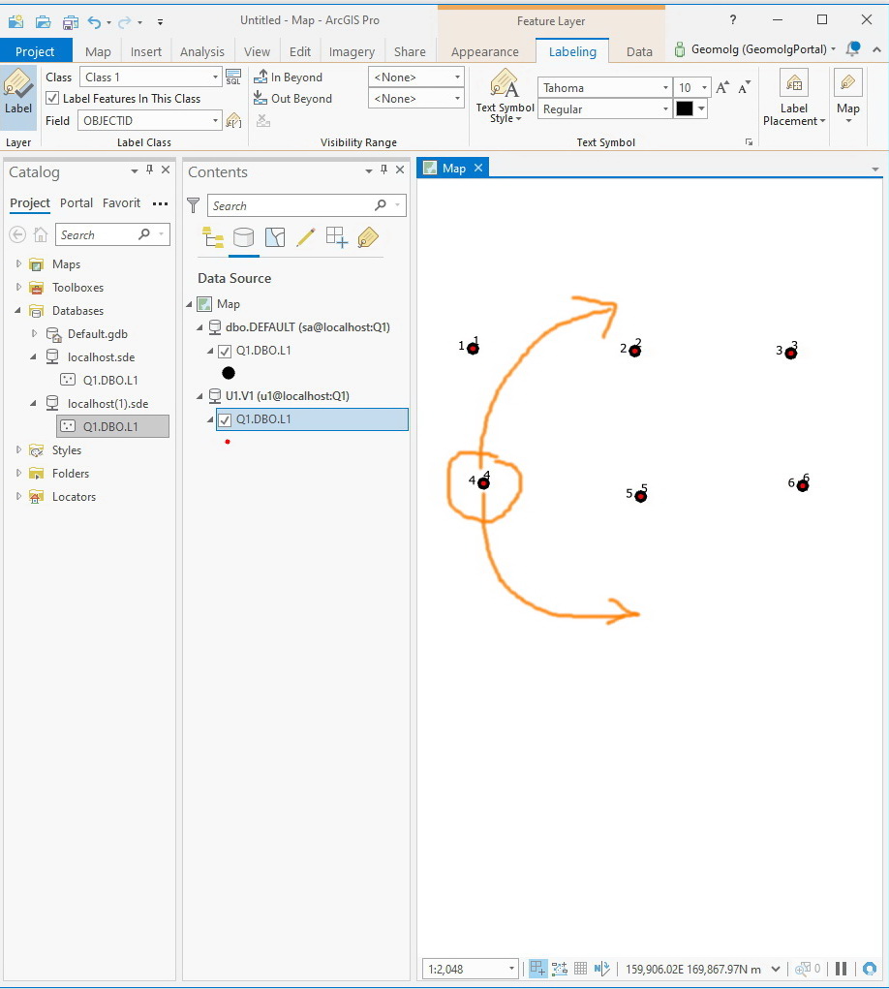Click the New Project icon in title bar
The width and height of the screenshot is (889, 989).
15,22
